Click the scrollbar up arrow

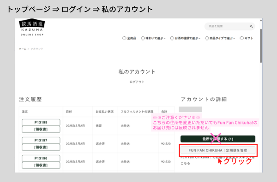[x=261, y=20]
